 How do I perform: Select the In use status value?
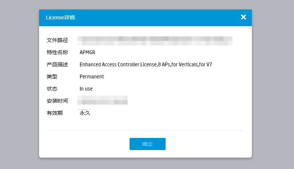pyautogui.click(x=86, y=89)
